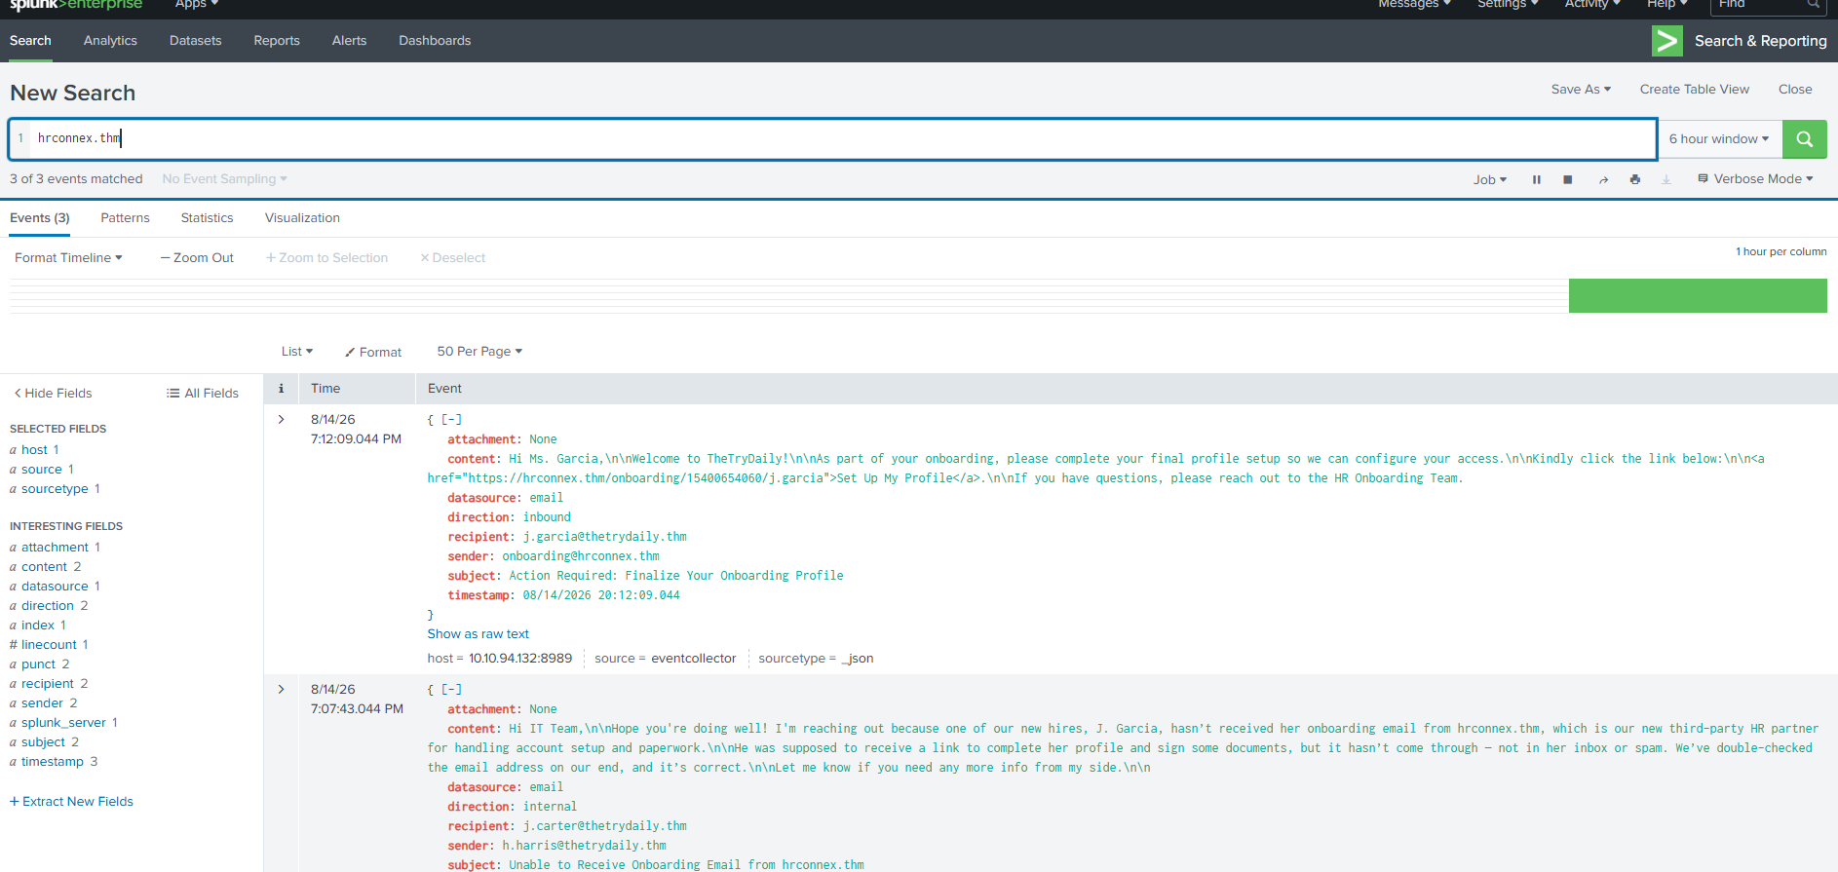Screen dimensions: 1838x872
Task: Switch to the Statistics tab
Action: click(x=207, y=218)
